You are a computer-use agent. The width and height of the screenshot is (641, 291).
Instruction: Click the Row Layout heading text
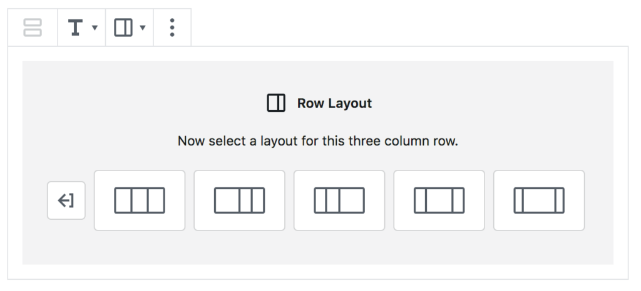click(x=334, y=103)
